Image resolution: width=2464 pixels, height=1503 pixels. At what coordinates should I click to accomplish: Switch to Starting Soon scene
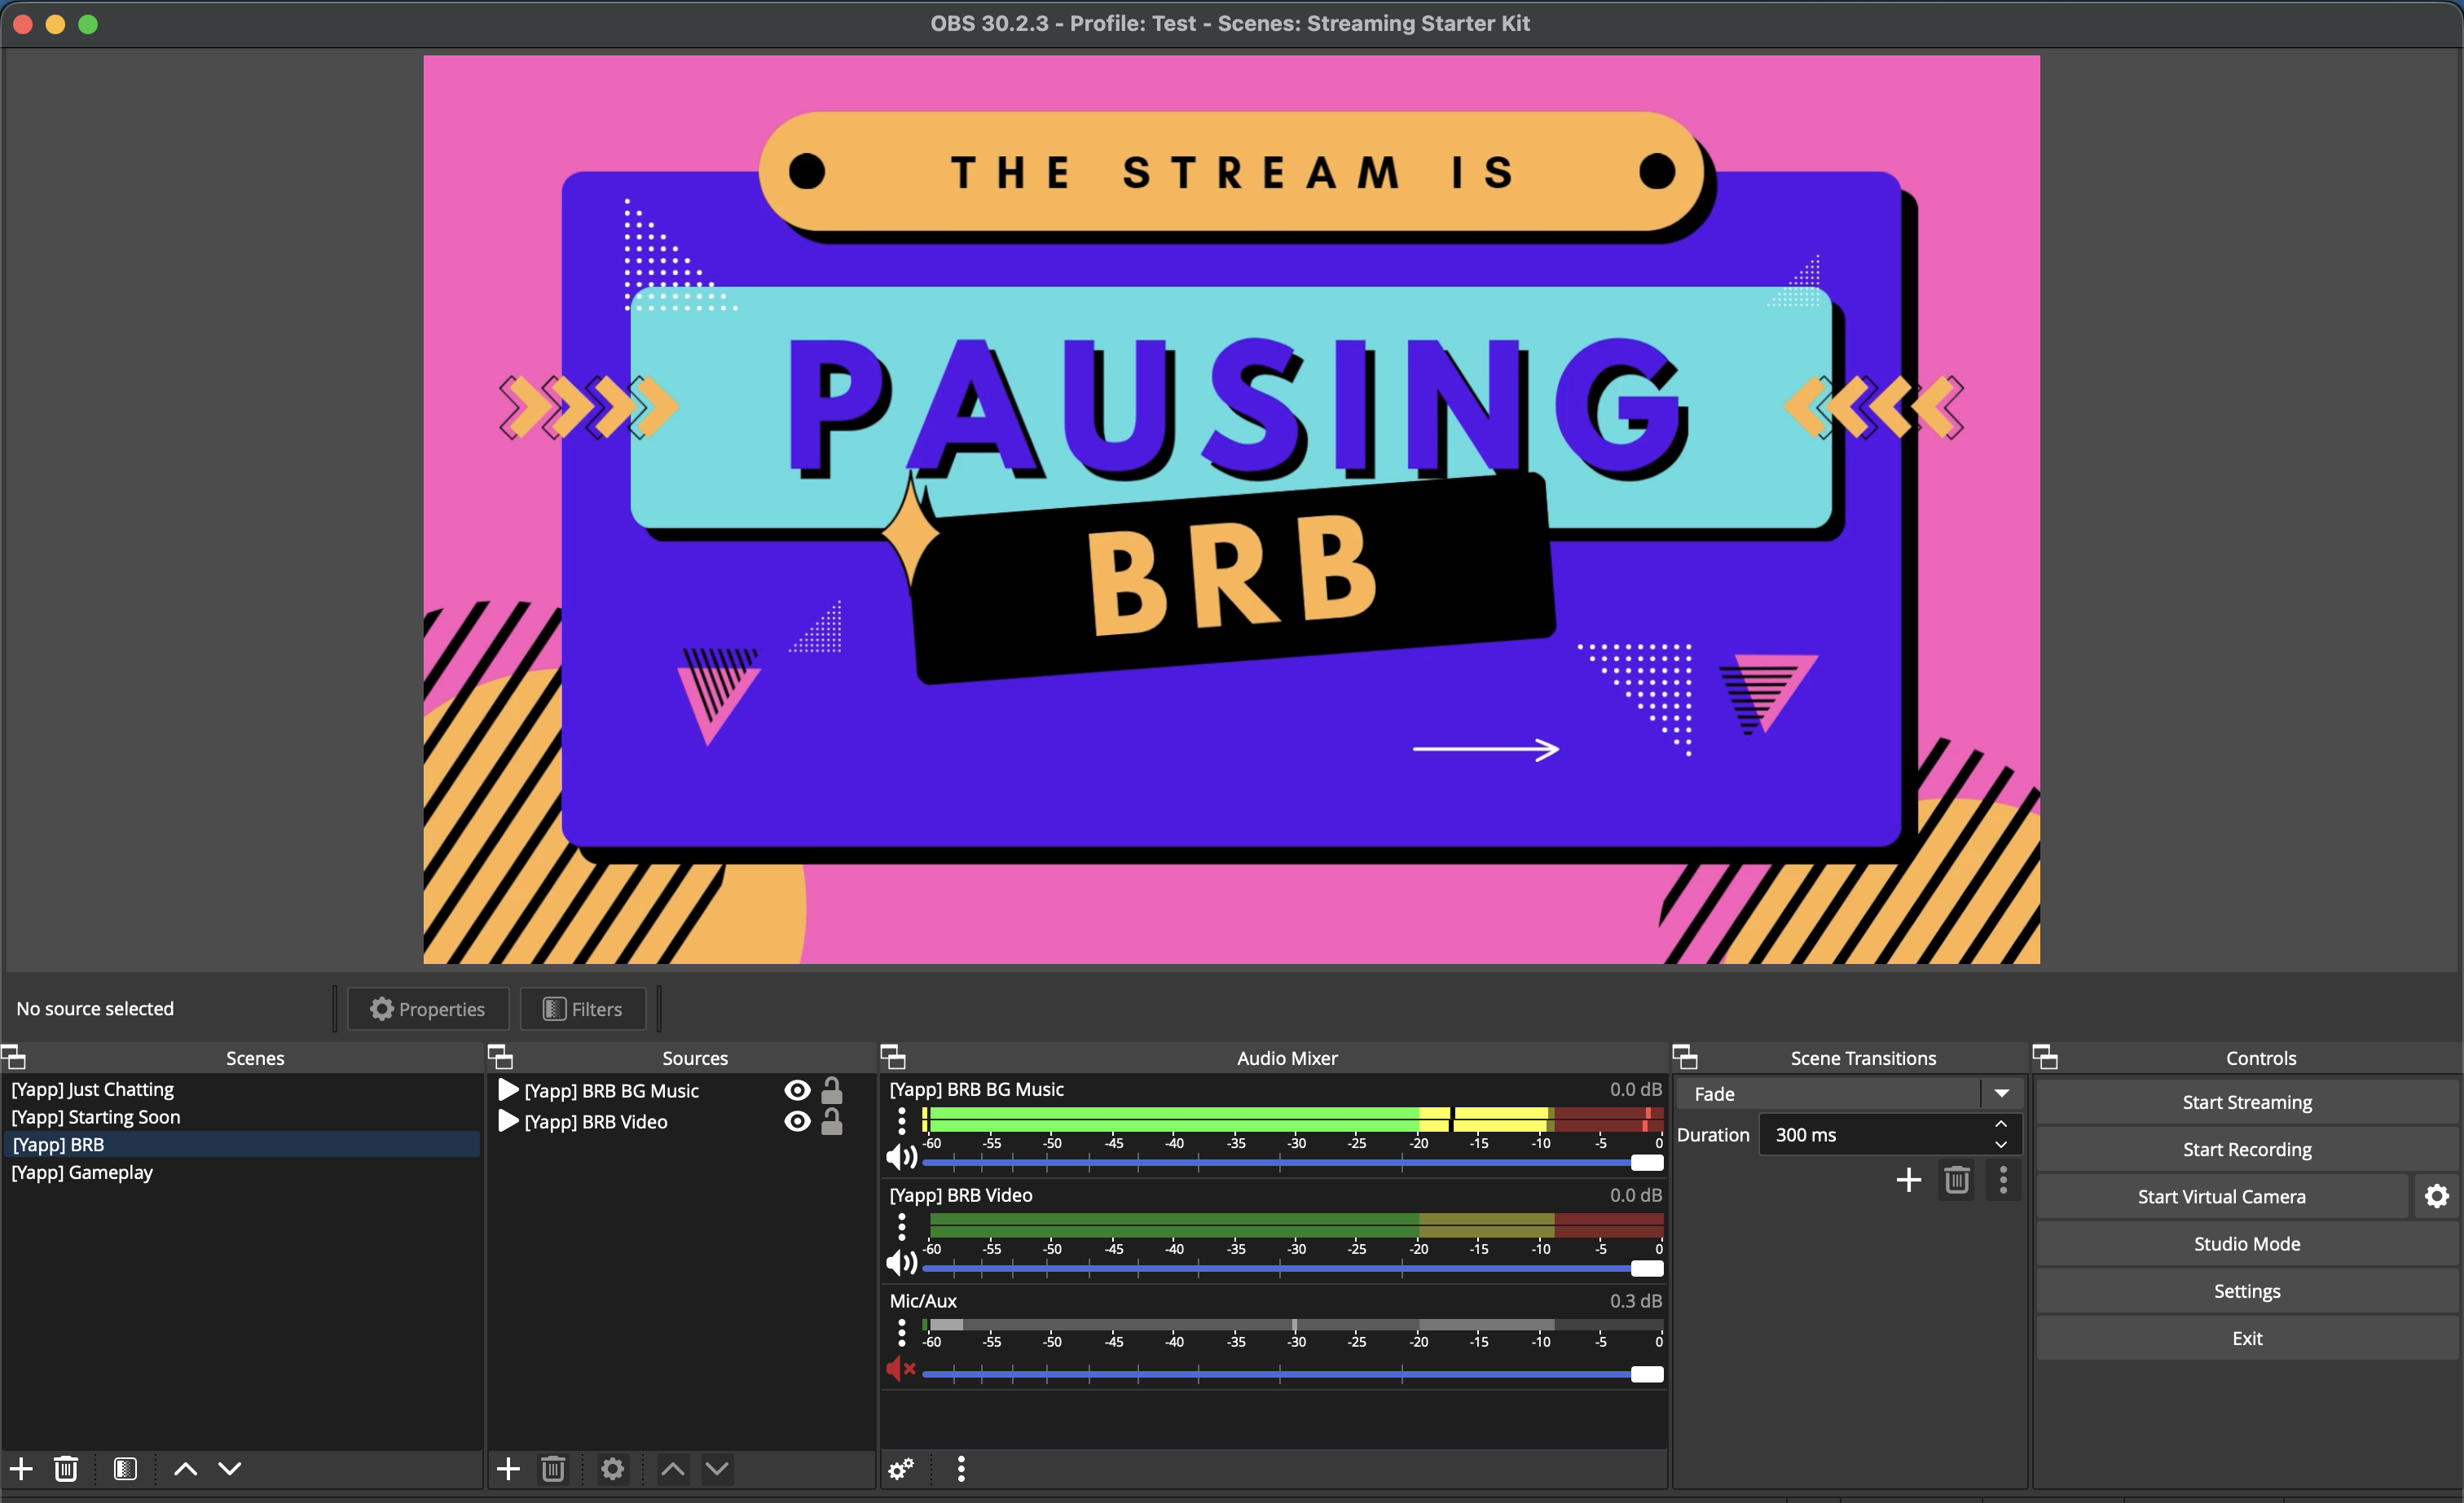tap(95, 1116)
